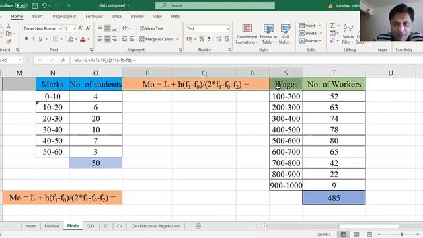Click the Copy icon
This screenshot has height=238, width=423.
tap(9, 34)
